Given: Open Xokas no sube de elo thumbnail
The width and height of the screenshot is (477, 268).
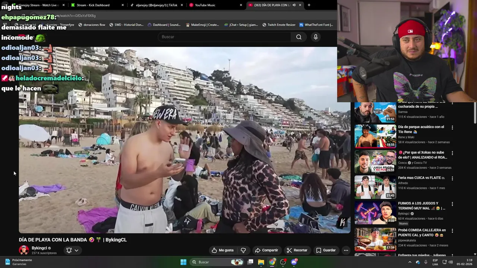Looking at the screenshot, I should 375,162.
